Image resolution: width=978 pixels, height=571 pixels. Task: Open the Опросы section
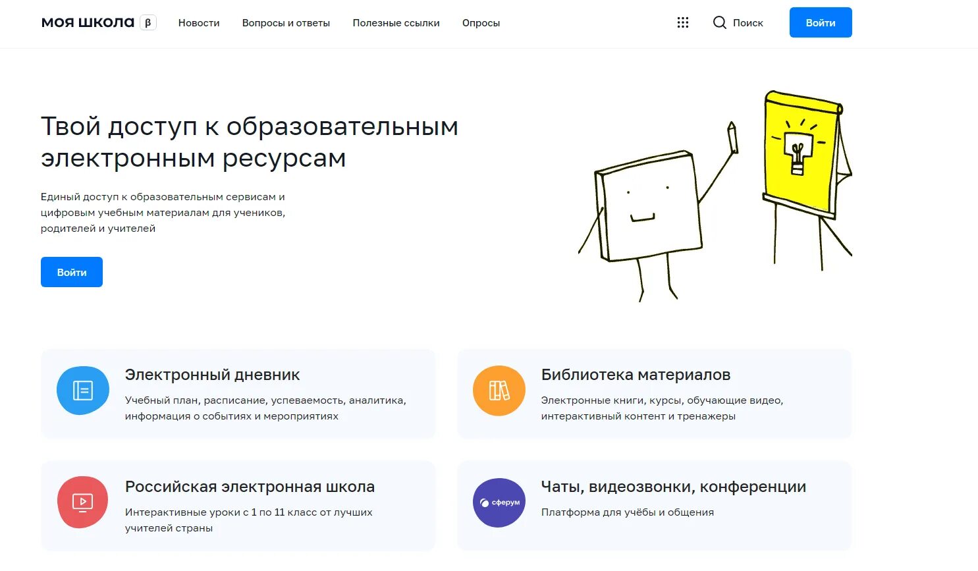pyautogui.click(x=481, y=23)
